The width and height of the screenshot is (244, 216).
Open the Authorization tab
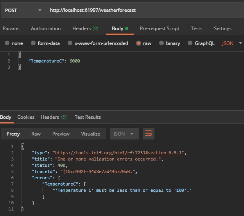[x=46, y=29]
